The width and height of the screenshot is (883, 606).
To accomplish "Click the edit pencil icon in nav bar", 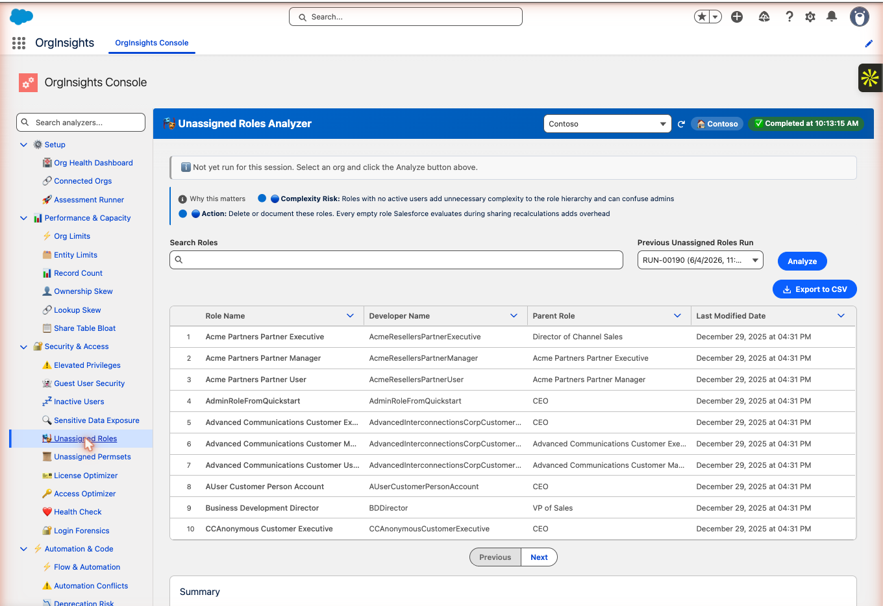I will click(x=869, y=43).
